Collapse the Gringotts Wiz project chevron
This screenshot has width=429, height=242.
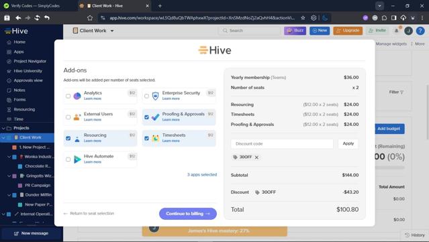(x=9, y=176)
